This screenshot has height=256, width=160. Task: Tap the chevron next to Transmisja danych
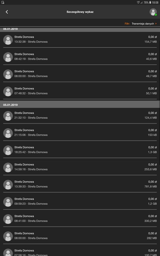pos(156,23)
